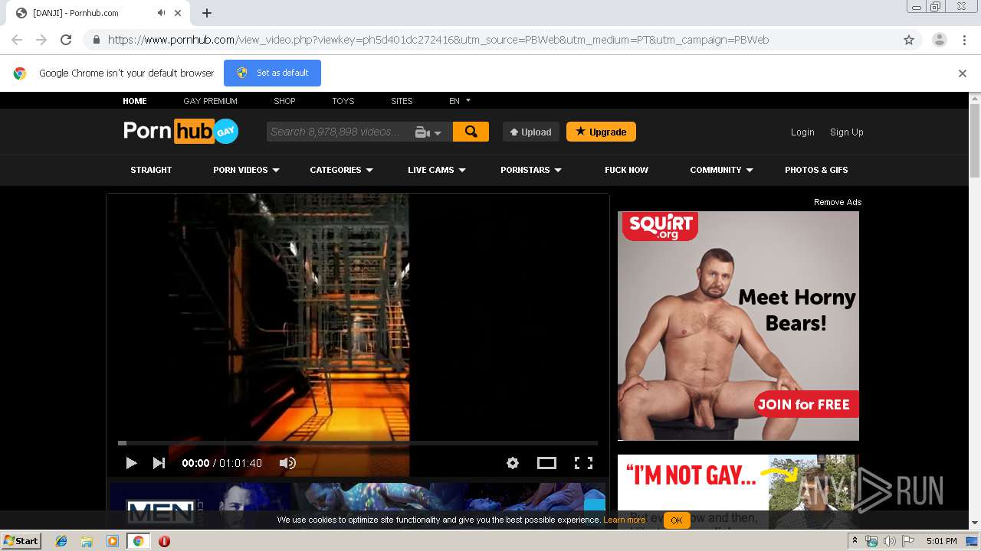Show hidden system tray icons
Image resolution: width=981 pixels, height=551 pixels.
pyautogui.click(x=855, y=541)
